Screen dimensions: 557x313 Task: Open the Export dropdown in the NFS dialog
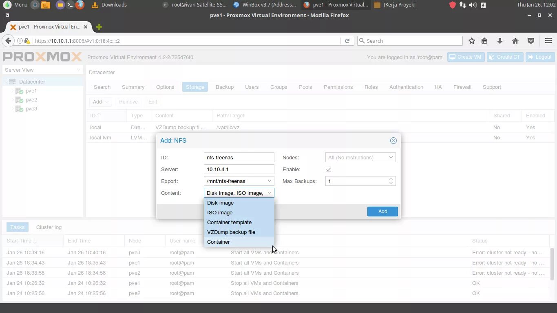[x=269, y=181]
